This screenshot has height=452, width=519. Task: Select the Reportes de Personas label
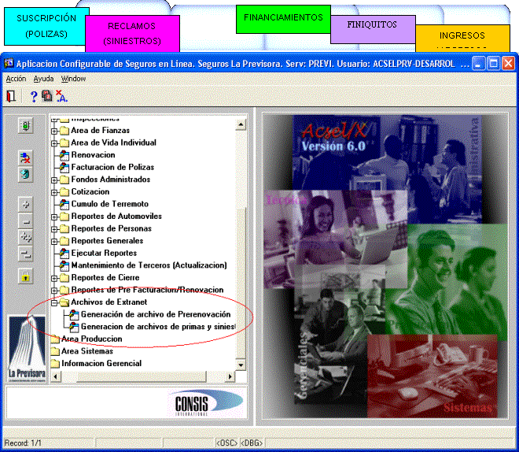tap(111, 228)
